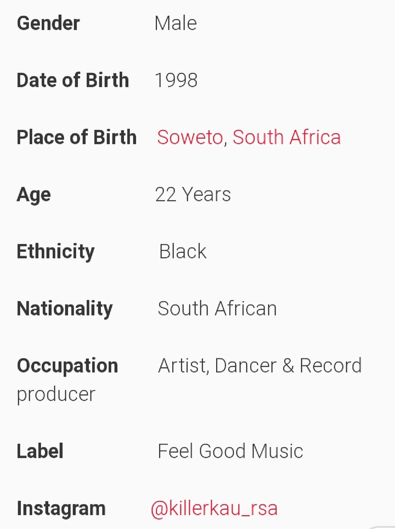Image resolution: width=395 pixels, height=529 pixels.
Task: Select the Artist, Dancer & Record text
Action: point(260,365)
